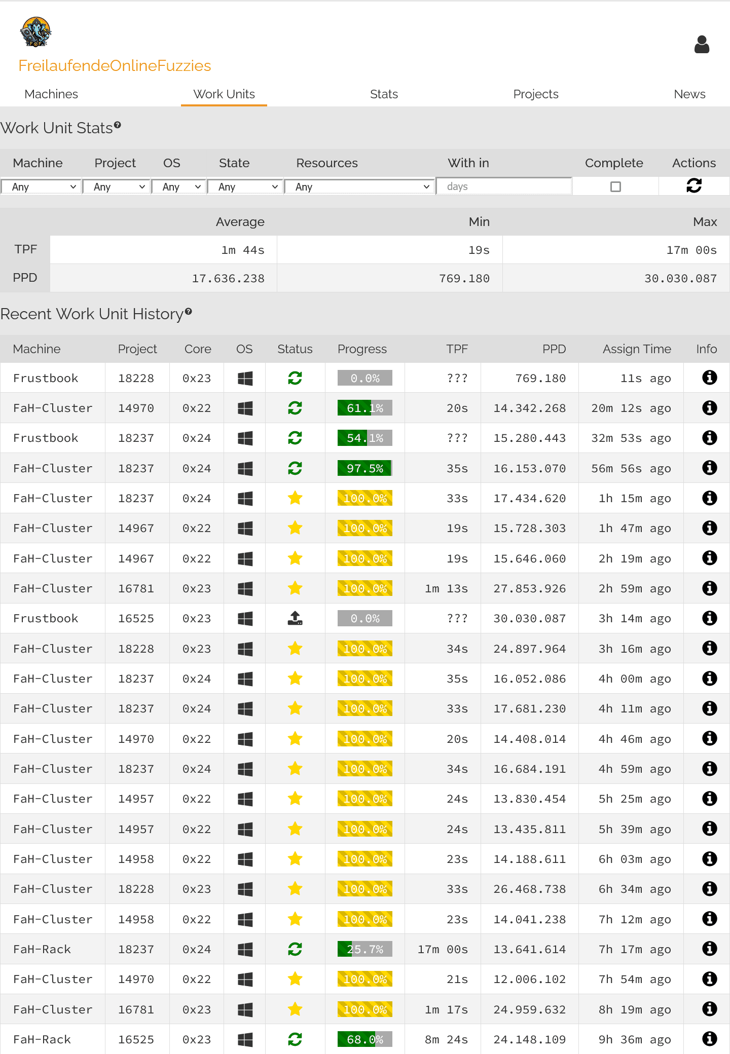Click average PPD value 17.636.238
Viewport: 730px width, 1054px height.
pyautogui.click(x=228, y=278)
